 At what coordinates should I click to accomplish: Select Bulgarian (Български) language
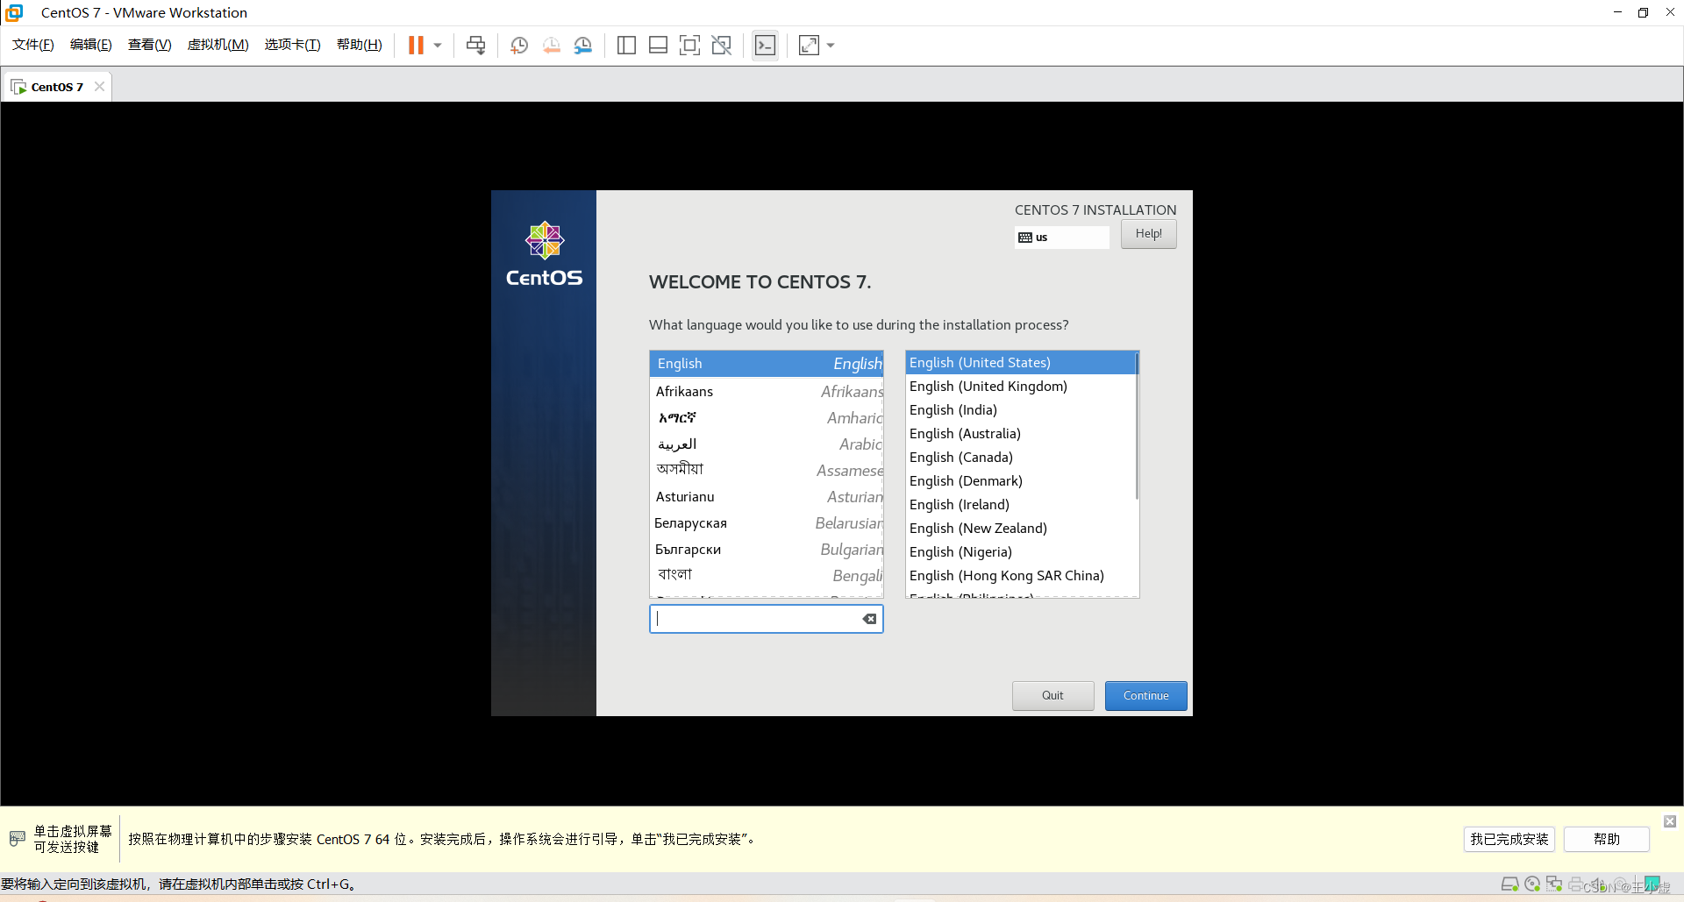click(767, 550)
